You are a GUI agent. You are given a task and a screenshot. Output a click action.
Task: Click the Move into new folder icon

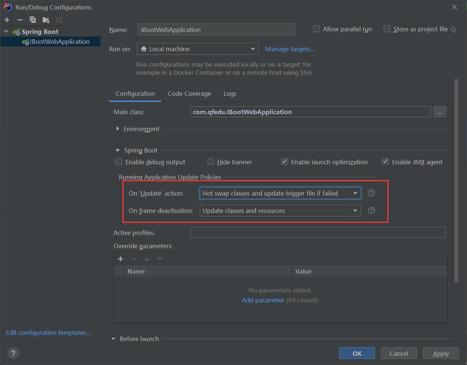click(46, 20)
